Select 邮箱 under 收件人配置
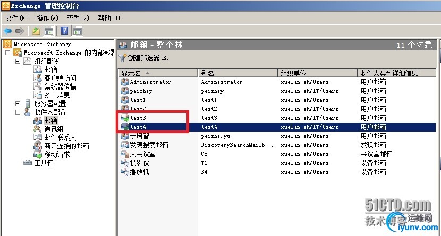Viewport: 441px width, 236px height. pyautogui.click(x=50, y=121)
